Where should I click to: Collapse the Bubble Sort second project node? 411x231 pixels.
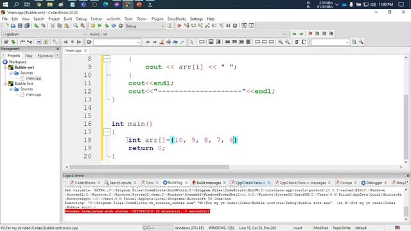tap(5, 84)
